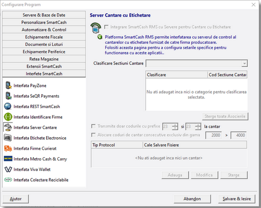Open the Clasificare Sectiuni Cantare dropdown
The width and height of the screenshot is (261, 208).
(244, 63)
